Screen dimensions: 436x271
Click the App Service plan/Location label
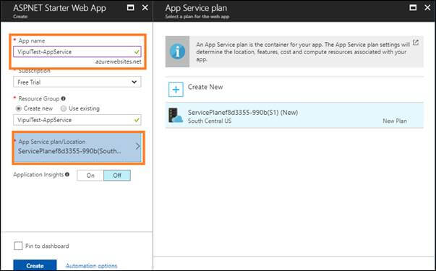(52, 142)
